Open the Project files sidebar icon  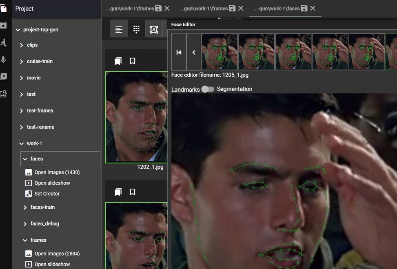[3, 8]
